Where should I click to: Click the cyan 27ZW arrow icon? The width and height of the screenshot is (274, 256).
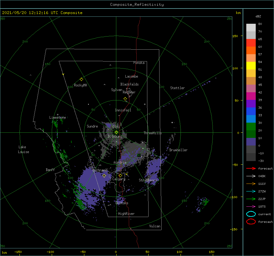click(251, 191)
